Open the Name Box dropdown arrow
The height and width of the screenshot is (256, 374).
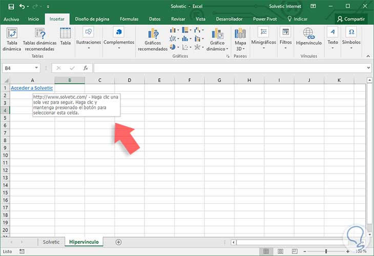[36, 68]
